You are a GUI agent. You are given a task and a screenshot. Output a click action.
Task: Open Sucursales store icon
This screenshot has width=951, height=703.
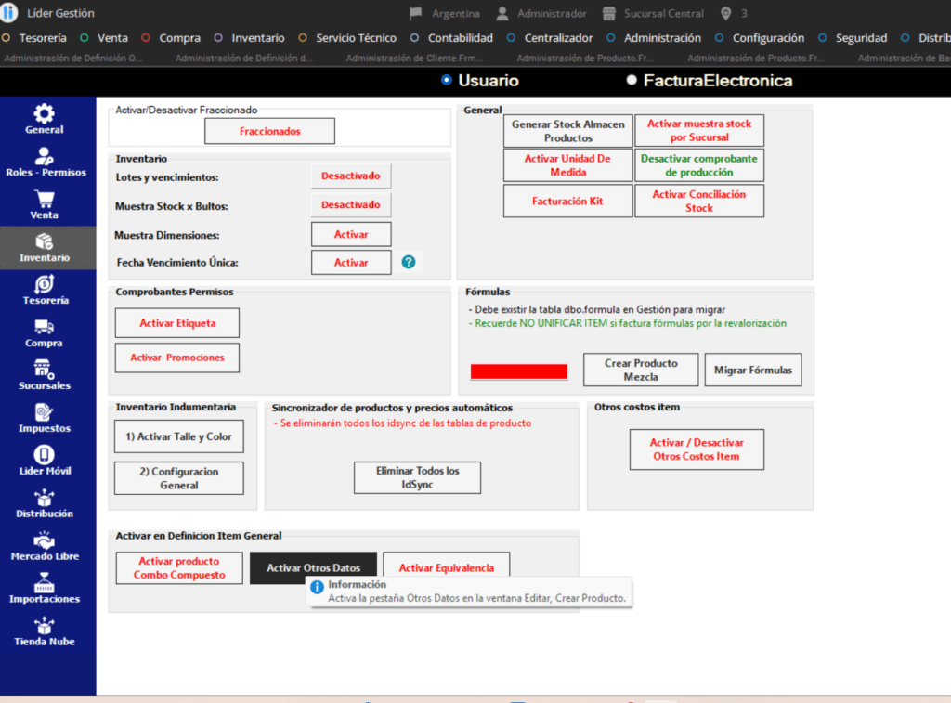(x=44, y=370)
